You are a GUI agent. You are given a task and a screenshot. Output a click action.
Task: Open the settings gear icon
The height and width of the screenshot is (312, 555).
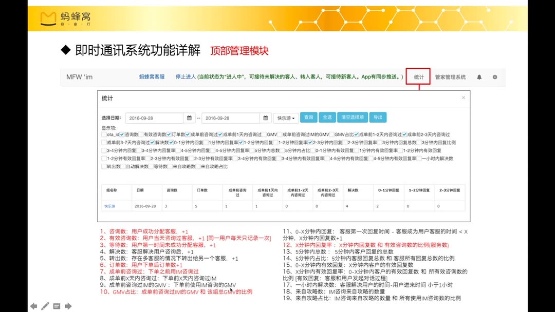point(494,76)
